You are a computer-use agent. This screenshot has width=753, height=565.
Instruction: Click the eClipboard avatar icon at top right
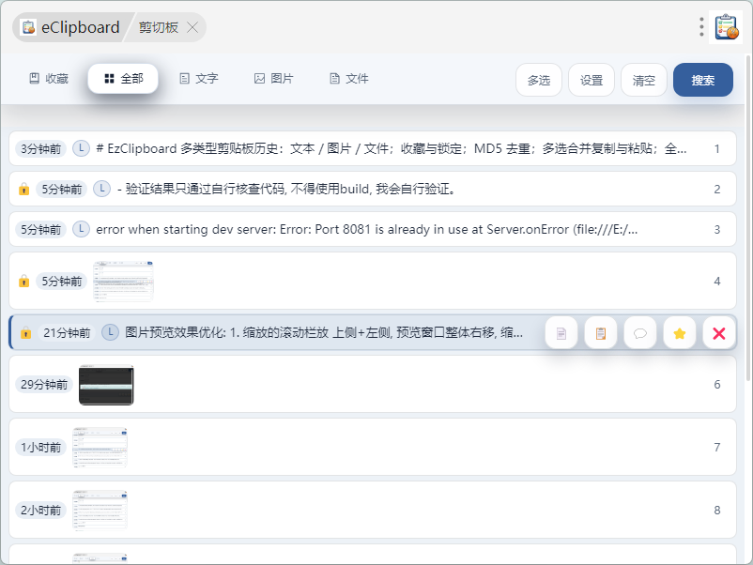726,27
